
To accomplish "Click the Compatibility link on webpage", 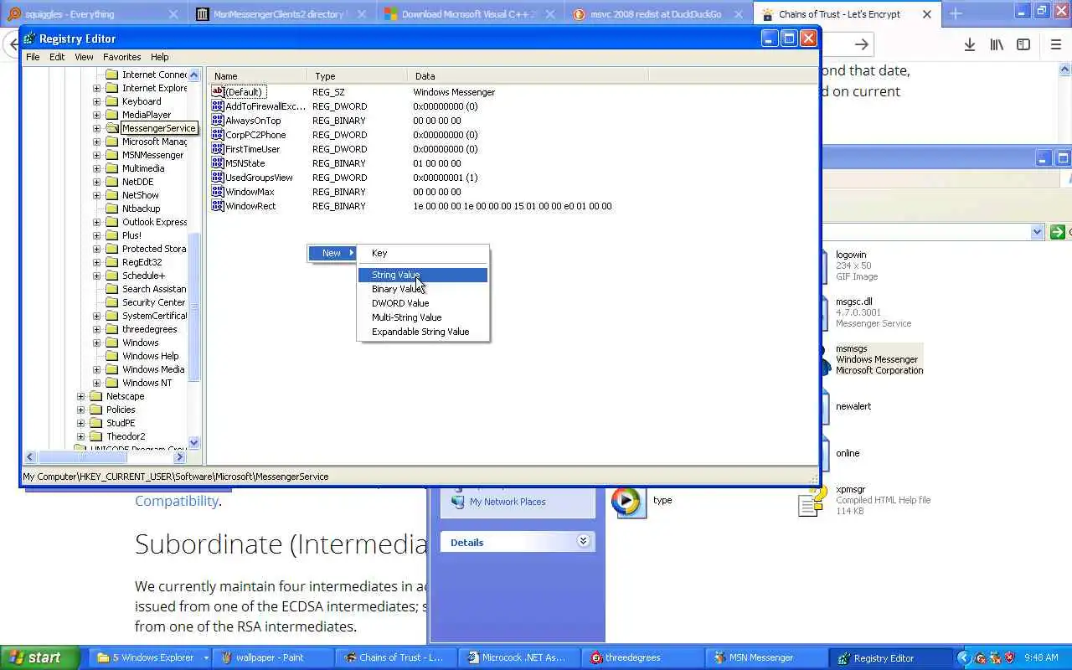I will pyautogui.click(x=176, y=501).
